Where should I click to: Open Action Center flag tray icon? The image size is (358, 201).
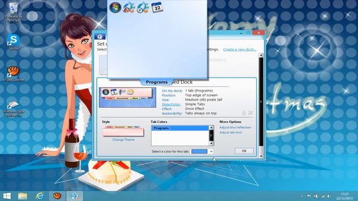coord(309,196)
